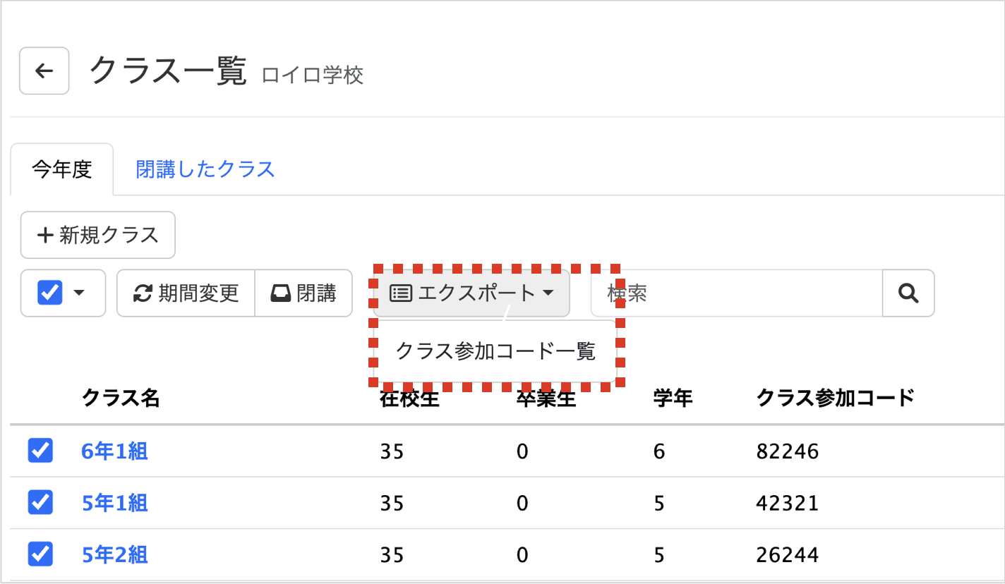Toggle the select-all checkbox in toolbar
The height and width of the screenshot is (584, 1005).
pyautogui.click(x=50, y=293)
